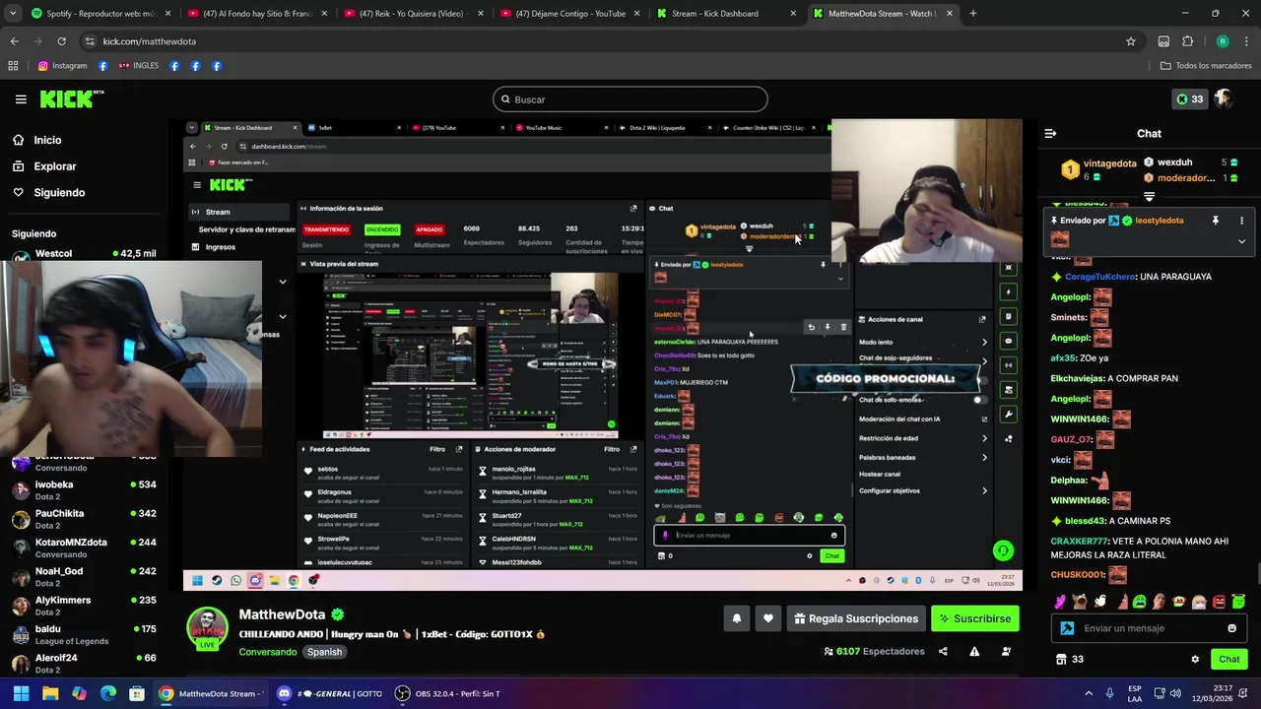Toggle stream notifications with the bell

point(736,618)
